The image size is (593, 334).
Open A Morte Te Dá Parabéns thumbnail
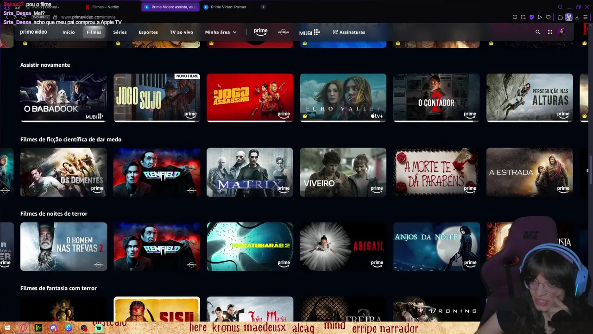pyautogui.click(x=436, y=172)
